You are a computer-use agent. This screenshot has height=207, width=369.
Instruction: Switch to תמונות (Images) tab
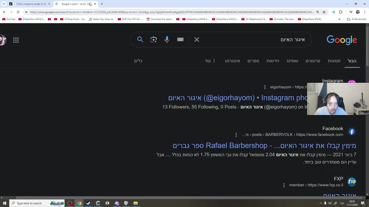point(334,61)
